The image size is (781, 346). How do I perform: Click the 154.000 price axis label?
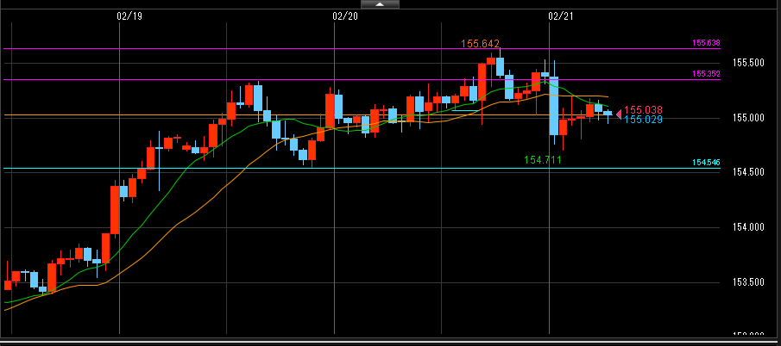747,228
